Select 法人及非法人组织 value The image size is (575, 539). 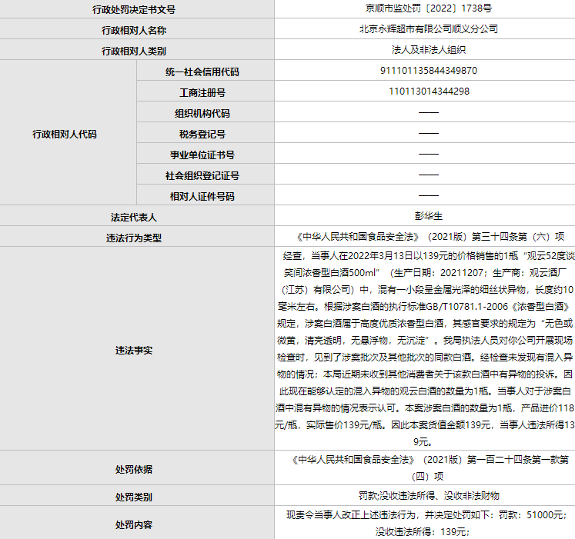[x=428, y=50]
